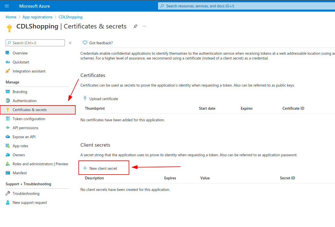Viewport: 335px width, 227px height.
Task: Go to Integration assistant
Action: click(29, 71)
